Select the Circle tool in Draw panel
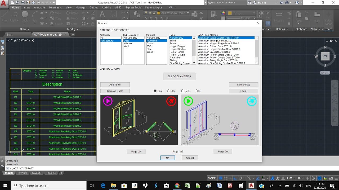The width and height of the screenshot is (339, 190). coord(25,16)
